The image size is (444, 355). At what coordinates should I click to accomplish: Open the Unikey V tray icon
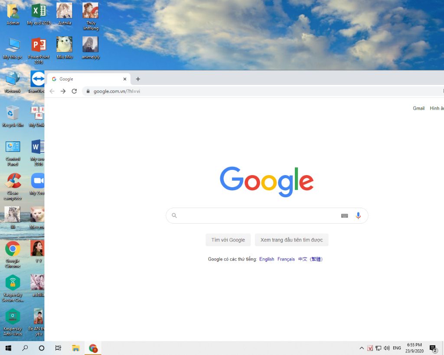(370, 348)
